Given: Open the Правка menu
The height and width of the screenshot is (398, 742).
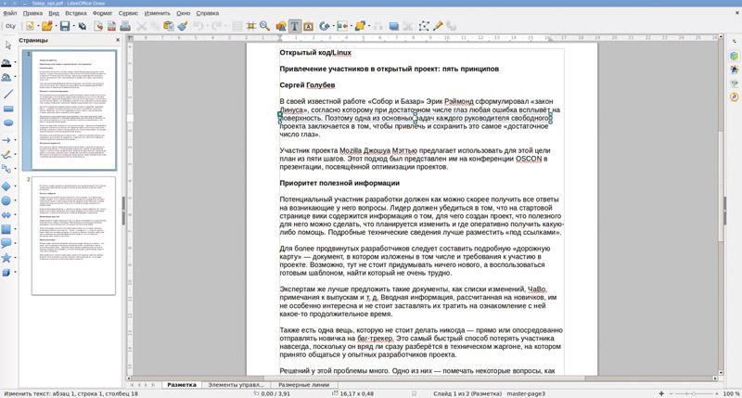Looking at the screenshot, I should 32,13.
